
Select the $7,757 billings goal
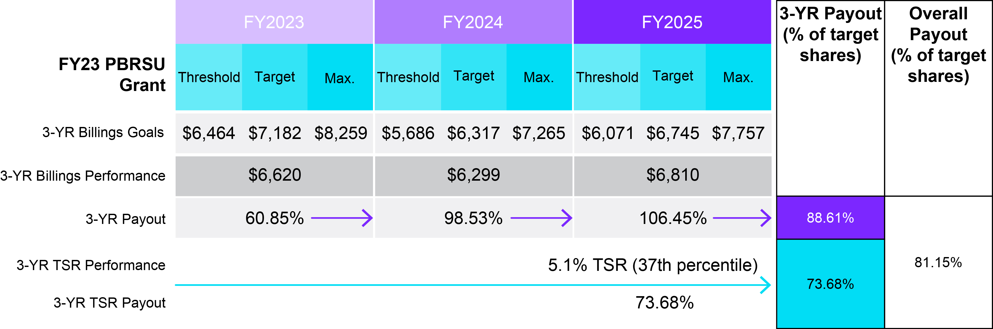click(x=738, y=133)
